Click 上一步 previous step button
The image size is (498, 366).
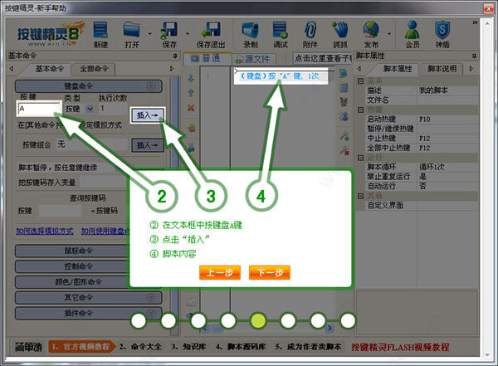tap(220, 272)
